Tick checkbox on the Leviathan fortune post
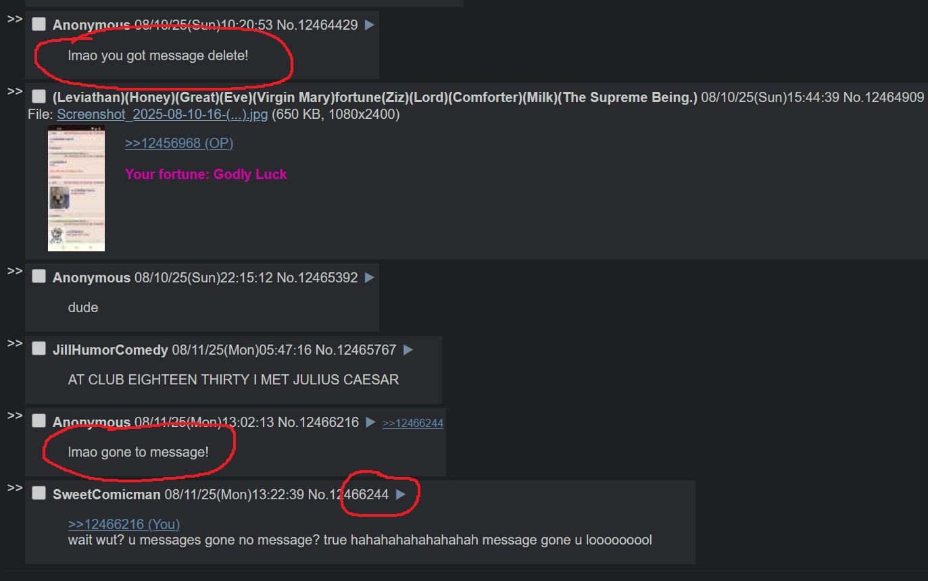Screen dimensions: 928x581 (39, 97)
